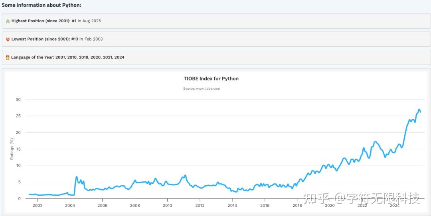
Task: Click the red double down-arrow icon
Action: (8, 39)
